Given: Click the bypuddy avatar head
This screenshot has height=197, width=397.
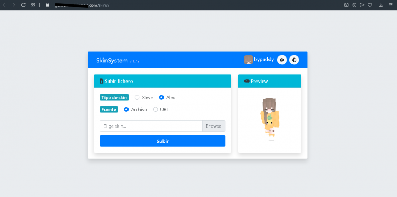Looking at the screenshot, I should 248,60.
